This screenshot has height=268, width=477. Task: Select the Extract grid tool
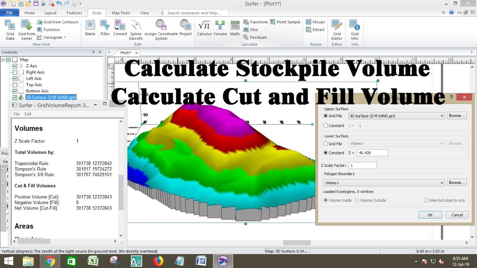[x=315, y=30]
